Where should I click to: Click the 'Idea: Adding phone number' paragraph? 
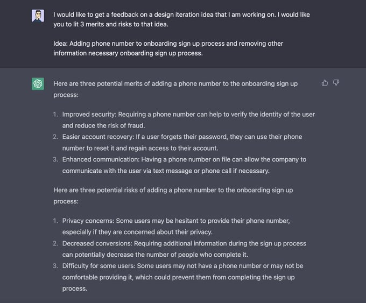[x=168, y=48]
